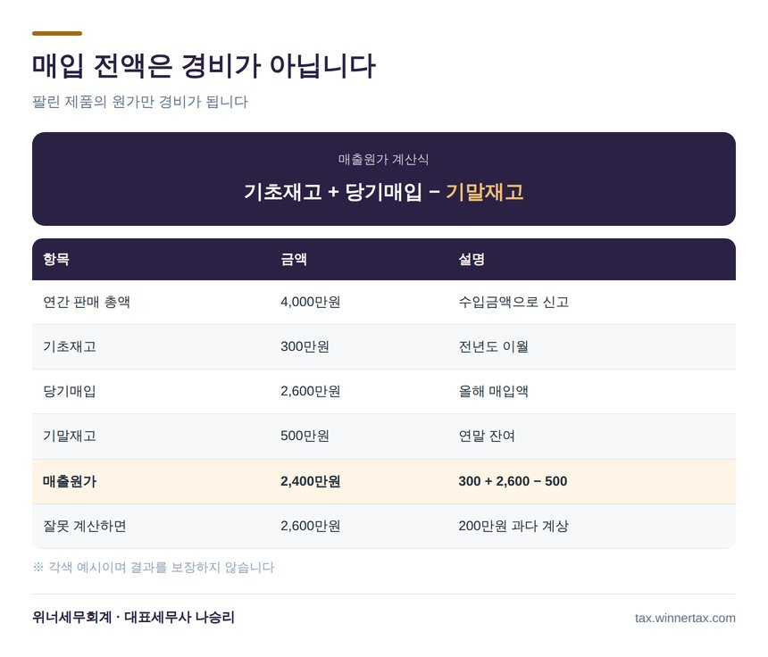Click '당기매입' in the formula banner
The height and width of the screenshot is (657, 768).
(383, 191)
